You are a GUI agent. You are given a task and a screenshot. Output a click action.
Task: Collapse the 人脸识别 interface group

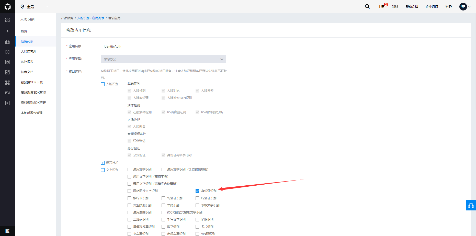coord(103,84)
